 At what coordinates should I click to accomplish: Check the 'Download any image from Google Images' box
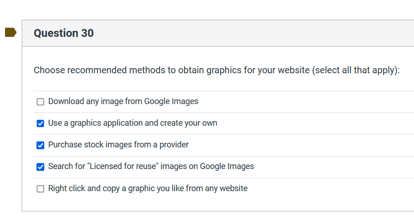point(40,102)
